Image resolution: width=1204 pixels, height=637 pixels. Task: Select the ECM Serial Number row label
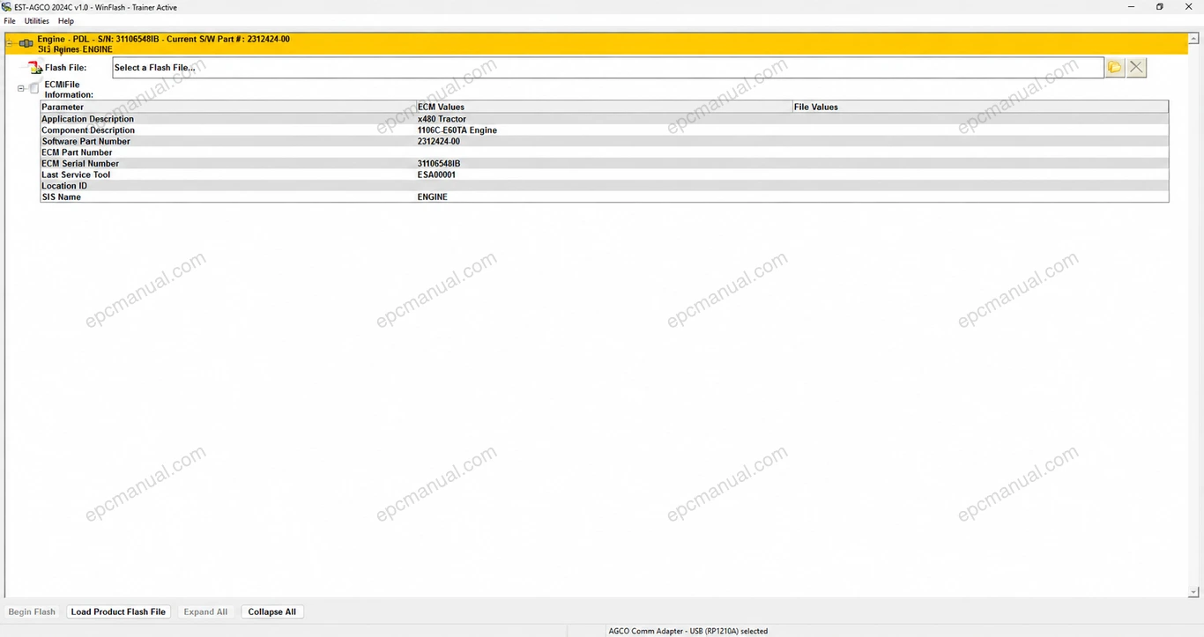80,164
